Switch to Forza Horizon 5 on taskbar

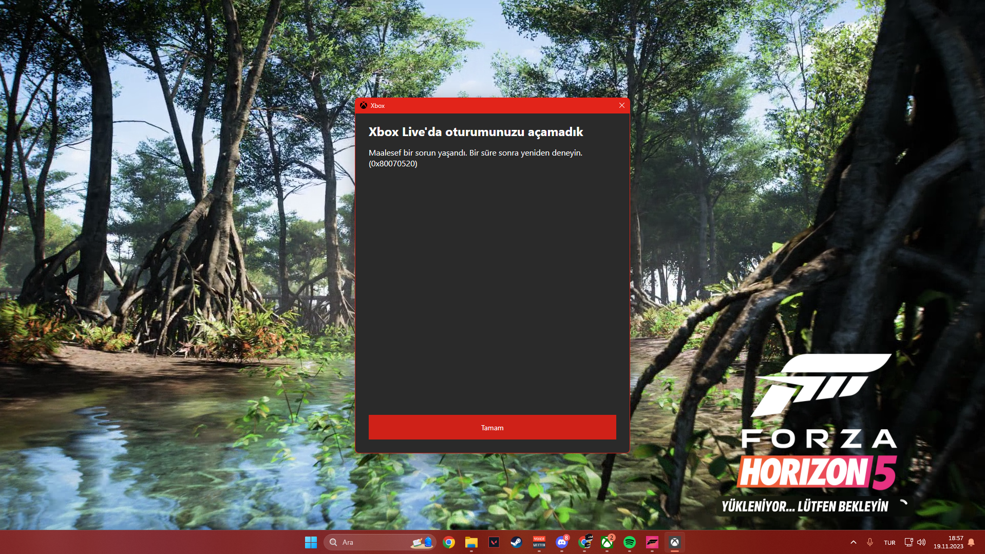pyautogui.click(x=652, y=542)
